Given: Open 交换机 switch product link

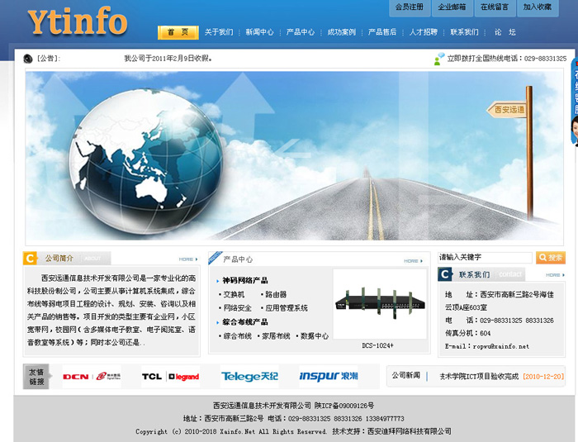Looking at the screenshot, I should click(x=234, y=294).
